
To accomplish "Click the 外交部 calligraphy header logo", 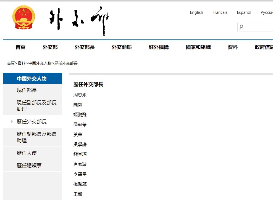I will click(79, 20).
